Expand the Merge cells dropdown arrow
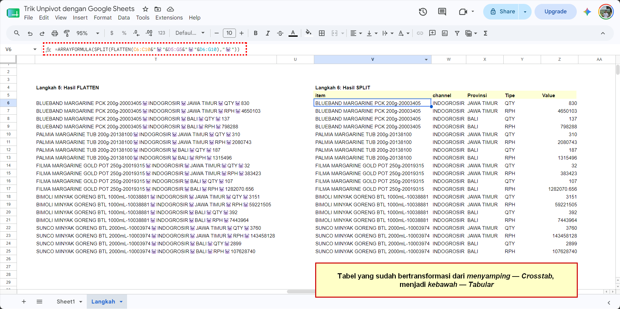This screenshot has height=309, width=620. 342,33
